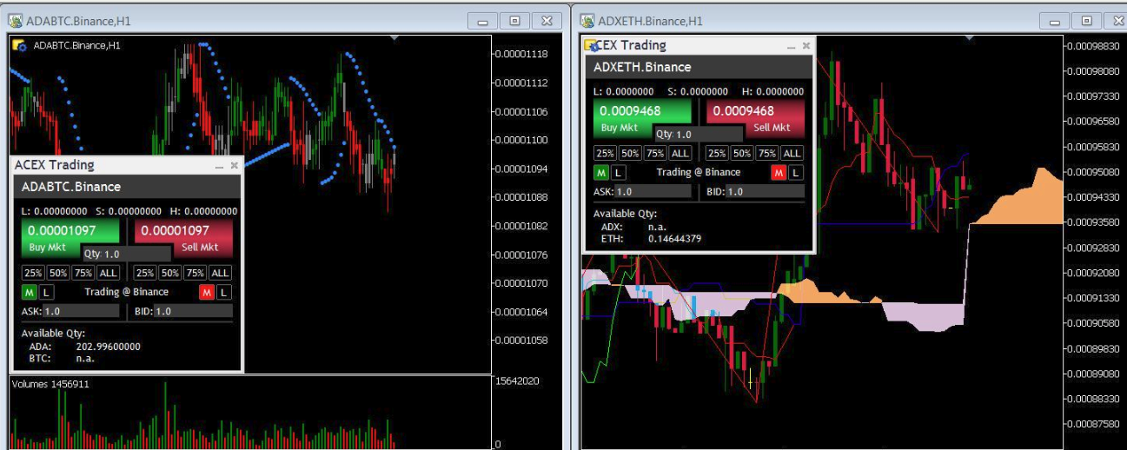Select 75% on sell side of ADXETH panel
Image resolution: width=1127 pixels, height=450 pixels.
point(767,153)
